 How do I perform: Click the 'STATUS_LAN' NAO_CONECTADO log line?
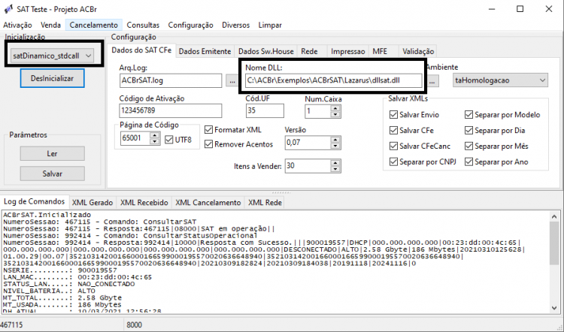[69, 284]
